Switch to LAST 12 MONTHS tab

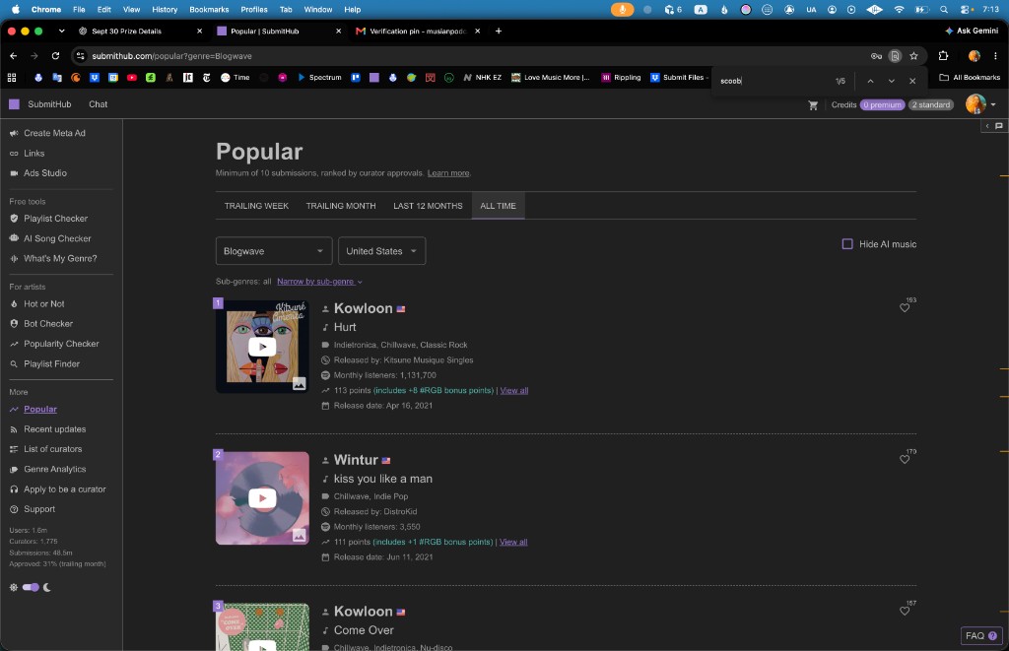pyautogui.click(x=428, y=206)
